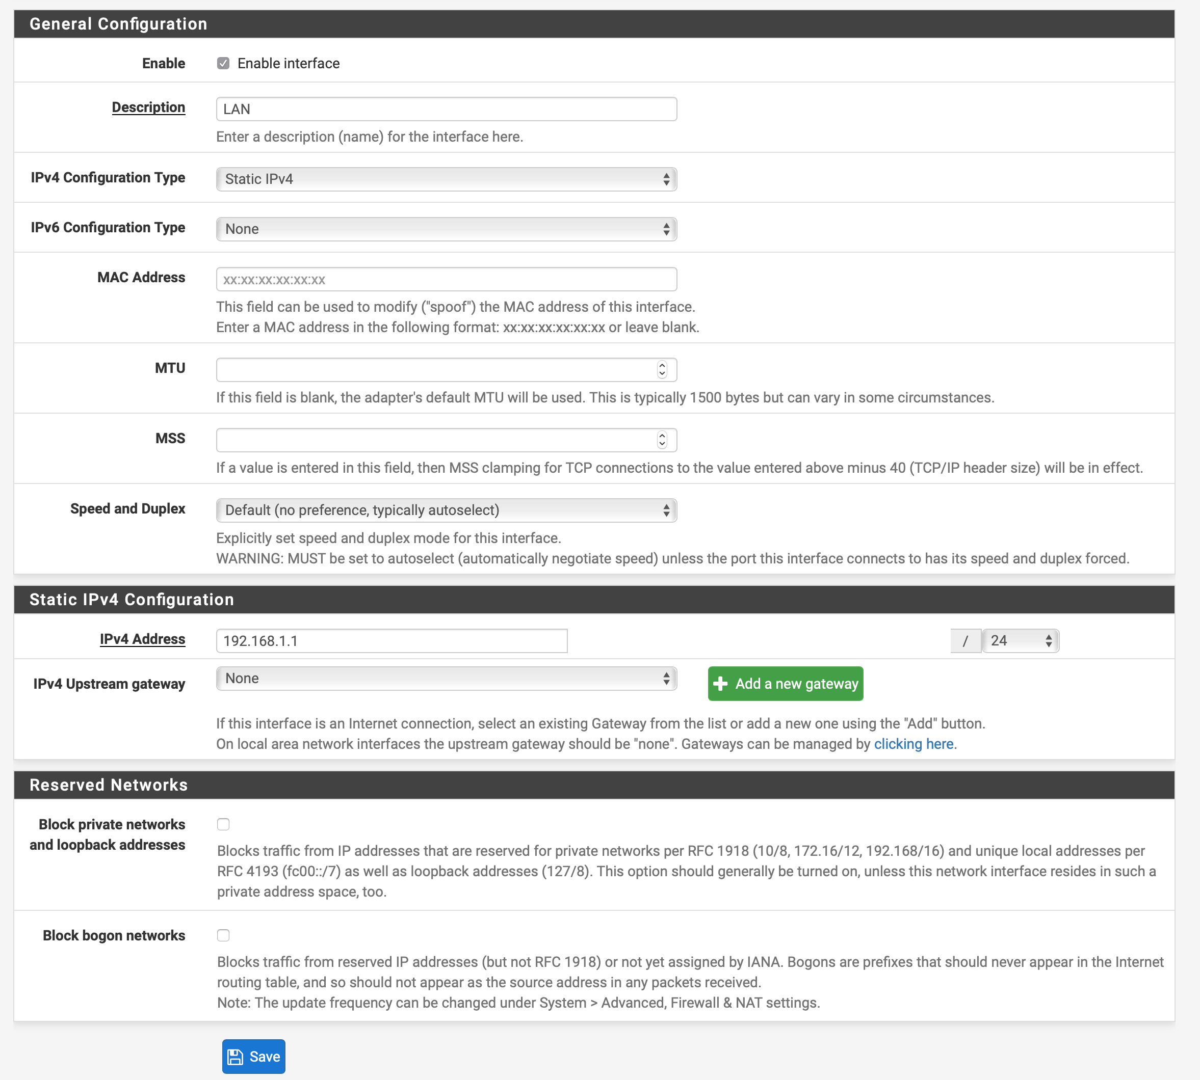Click the MSS field stepper arrows
Viewport: 1200px width, 1080px height.
tap(662, 440)
